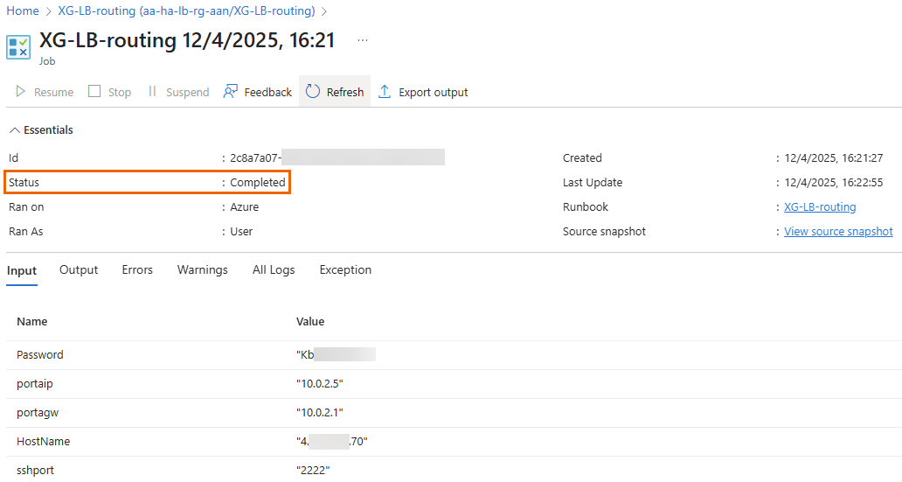Show the All Logs tab
The height and width of the screenshot is (482, 902).
pyautogui.click(x=274, y=270)
